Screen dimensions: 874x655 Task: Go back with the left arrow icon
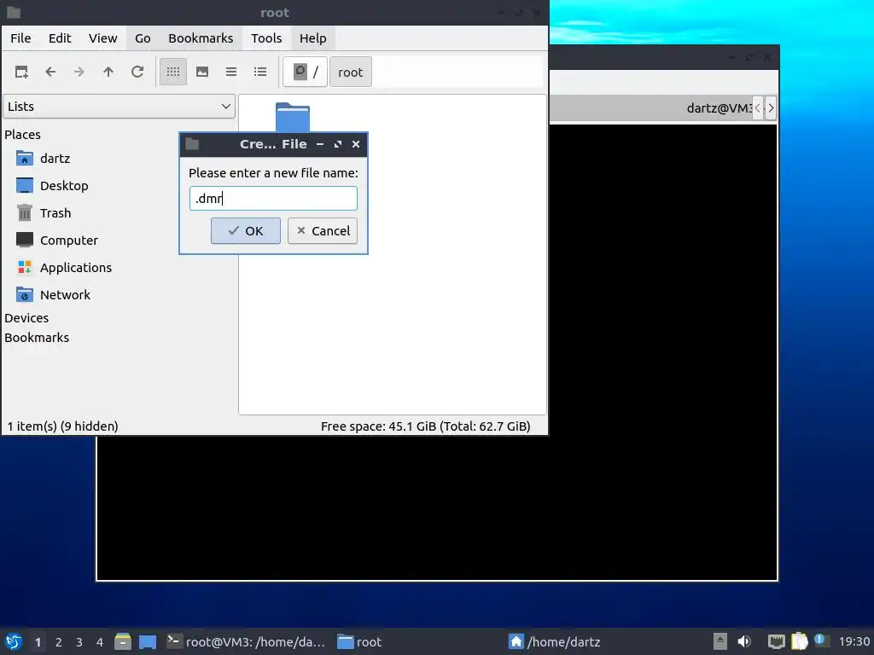pyautogui.click(x=50, y=72)
